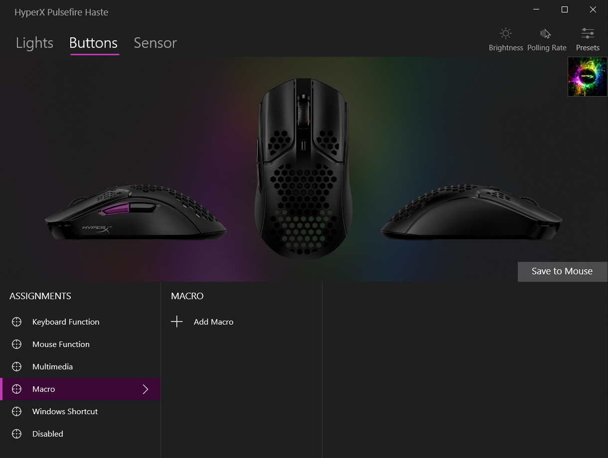Select the Buttons tab
Screen dimensions: 608x458
tap(94, 43)
